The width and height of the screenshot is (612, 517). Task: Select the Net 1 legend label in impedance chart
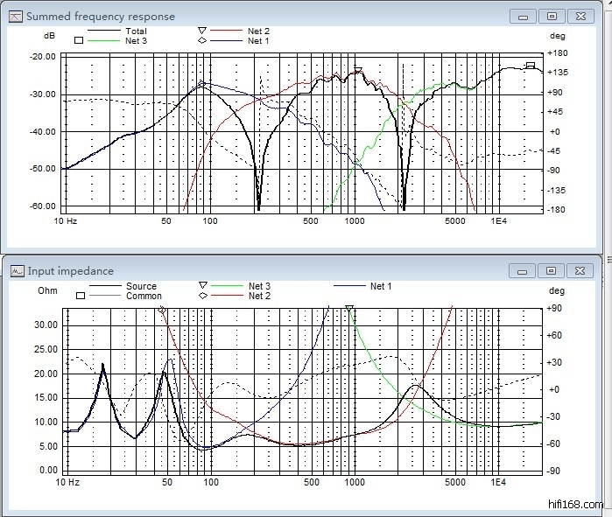[x=381, y=286]
